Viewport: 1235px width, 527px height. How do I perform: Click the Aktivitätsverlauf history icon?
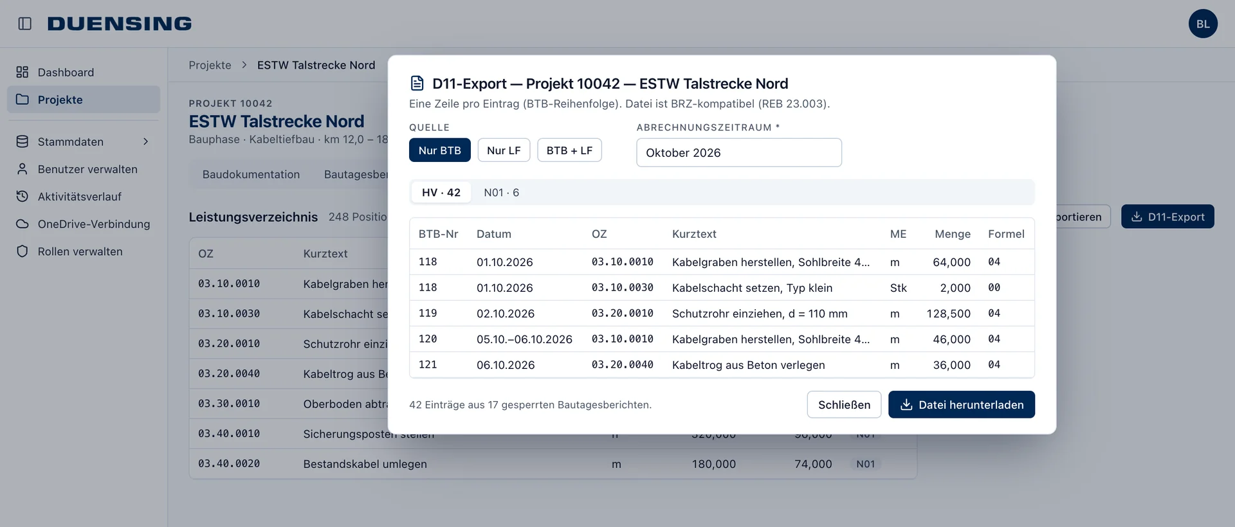[x=23, y=197]
